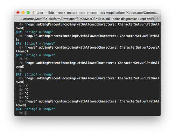Click the ^C on the 9. prompt line
The height and width of the screenshot is (135, 175).
pyautogui.click(x=27, y=86)
